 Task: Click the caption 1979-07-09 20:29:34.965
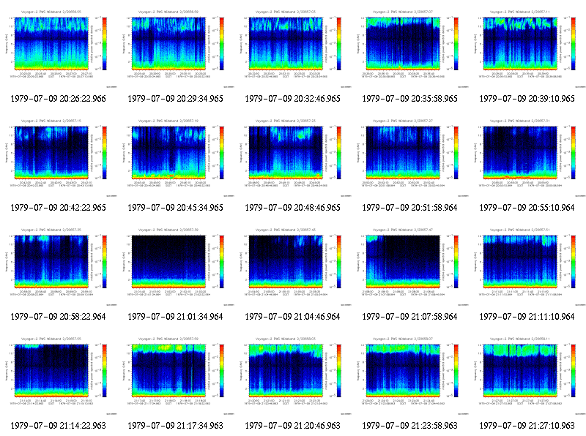click(x=176, y=99)
